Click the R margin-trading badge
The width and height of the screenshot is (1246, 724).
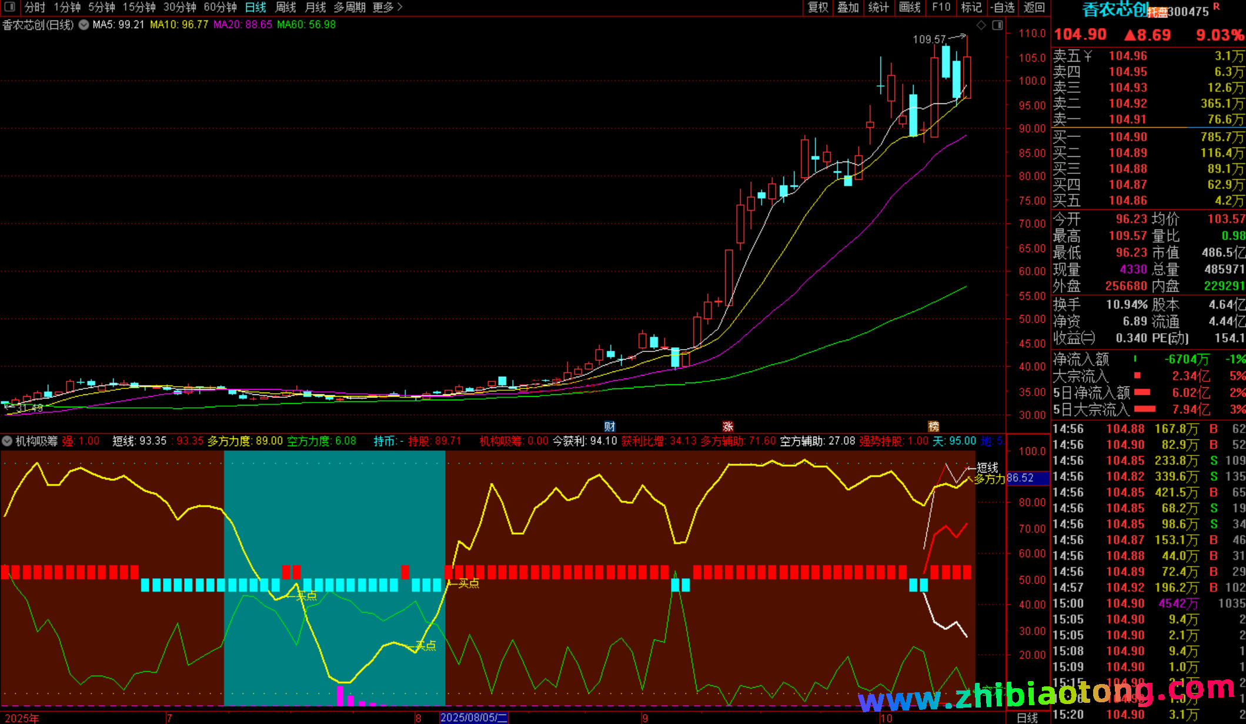click(x=1217, y=7)
